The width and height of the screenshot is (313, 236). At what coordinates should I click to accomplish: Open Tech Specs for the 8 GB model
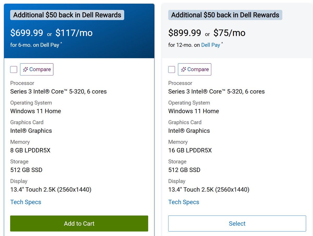pyautogui.click(x=26, y=202)
